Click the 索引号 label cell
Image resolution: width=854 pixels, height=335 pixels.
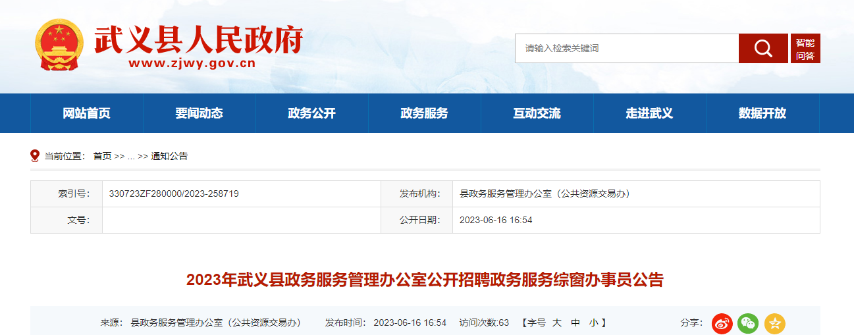[x=67, y=193]
